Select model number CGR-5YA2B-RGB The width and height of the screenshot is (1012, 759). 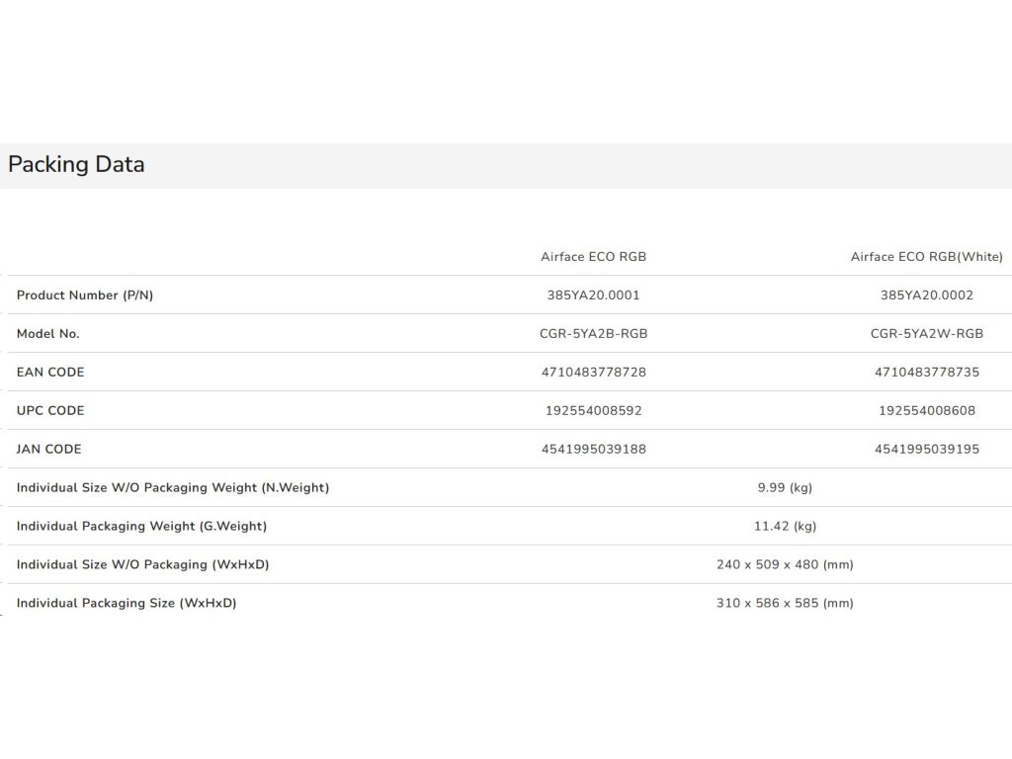tap(593, 334)
